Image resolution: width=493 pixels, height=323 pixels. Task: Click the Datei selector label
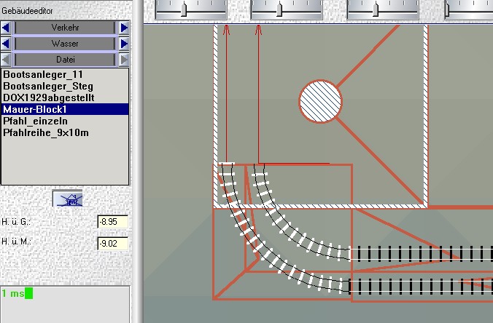pyautogui.click(x=65, y=60)
